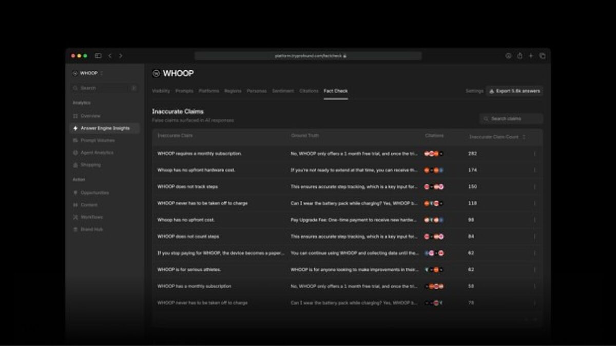616x346 pixels.
Task: Click the WHOOP logo beside the page title
Action: click(156, 74)
